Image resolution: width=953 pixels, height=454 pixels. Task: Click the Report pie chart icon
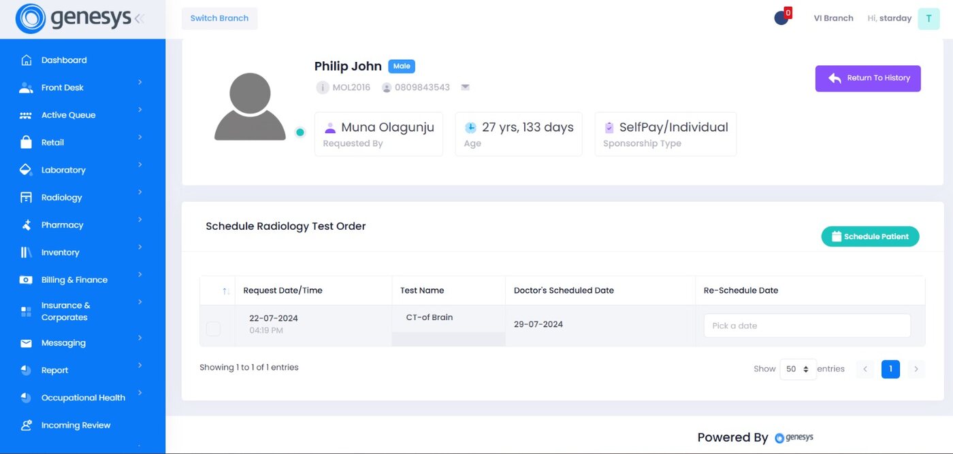pos(26,370)
